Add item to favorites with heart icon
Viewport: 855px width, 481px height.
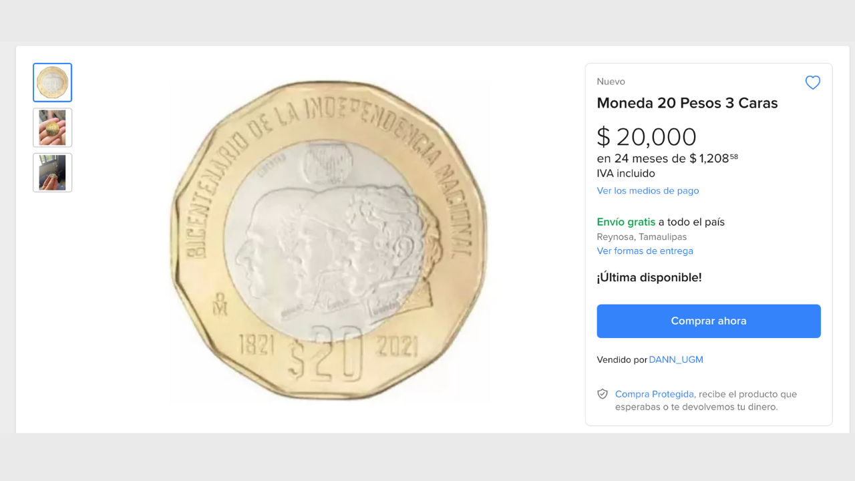pos(812,83)
